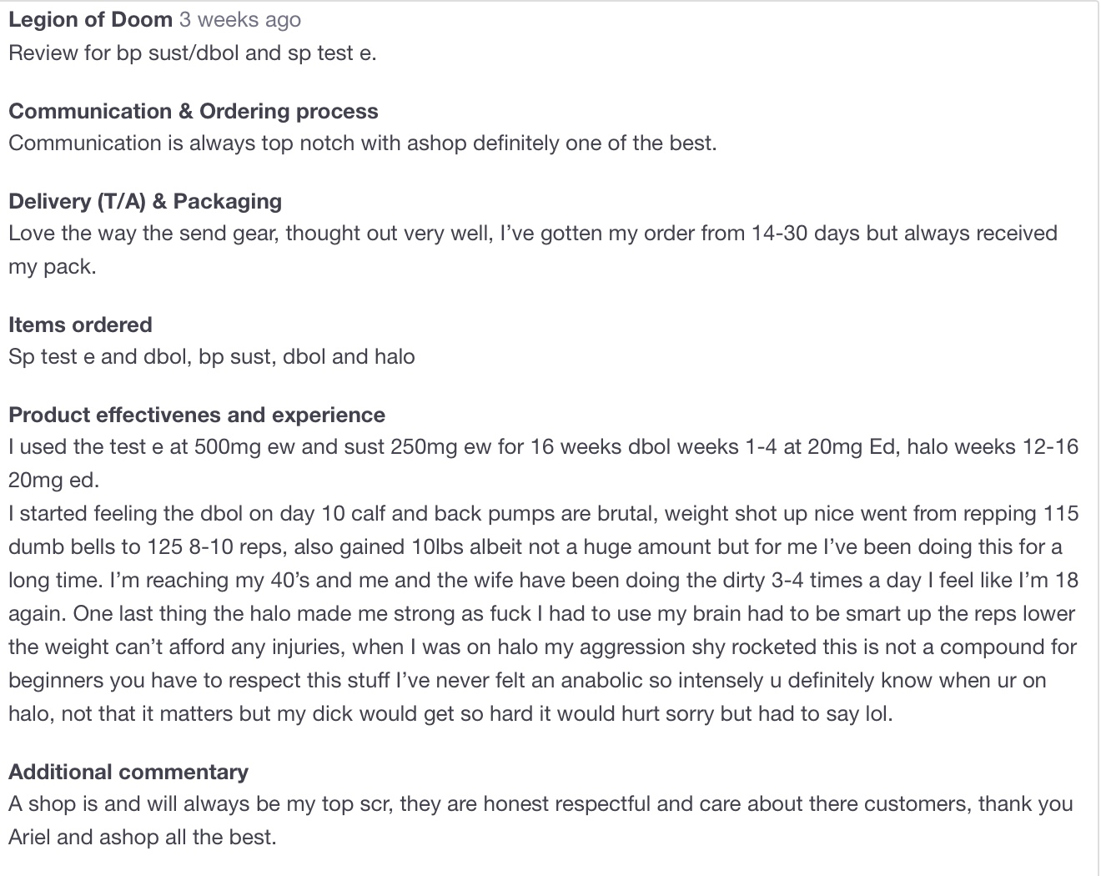Click the "Items ordered" heading
This screenshot has height=876, width=1101.
(x=80, y=325)
